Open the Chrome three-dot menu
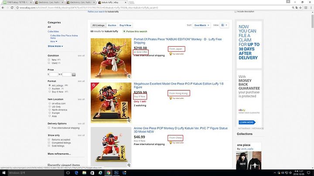This screenshot has width=314, height=176. pos(311,7)
